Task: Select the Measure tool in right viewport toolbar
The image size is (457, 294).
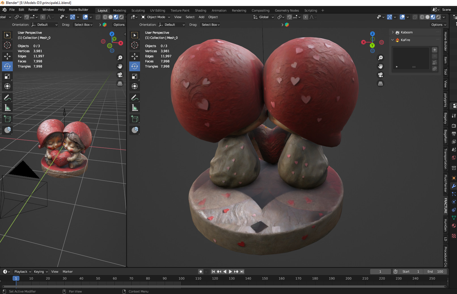Action: [135, 108]
